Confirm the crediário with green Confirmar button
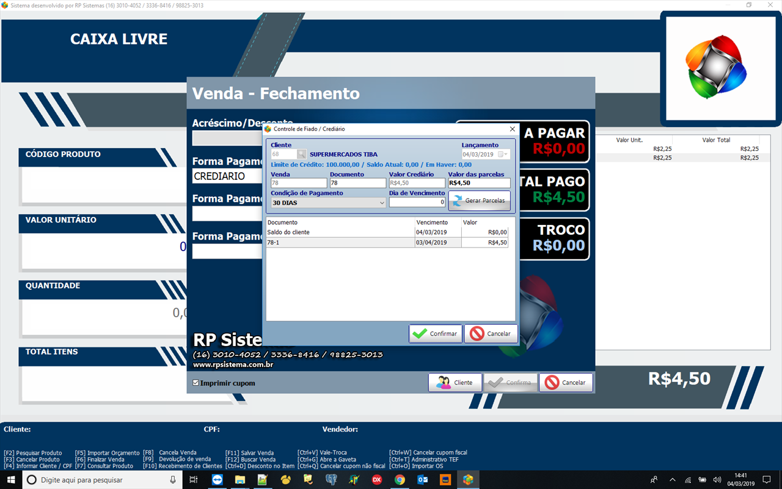The image size is (782, 489). [435, 334]
